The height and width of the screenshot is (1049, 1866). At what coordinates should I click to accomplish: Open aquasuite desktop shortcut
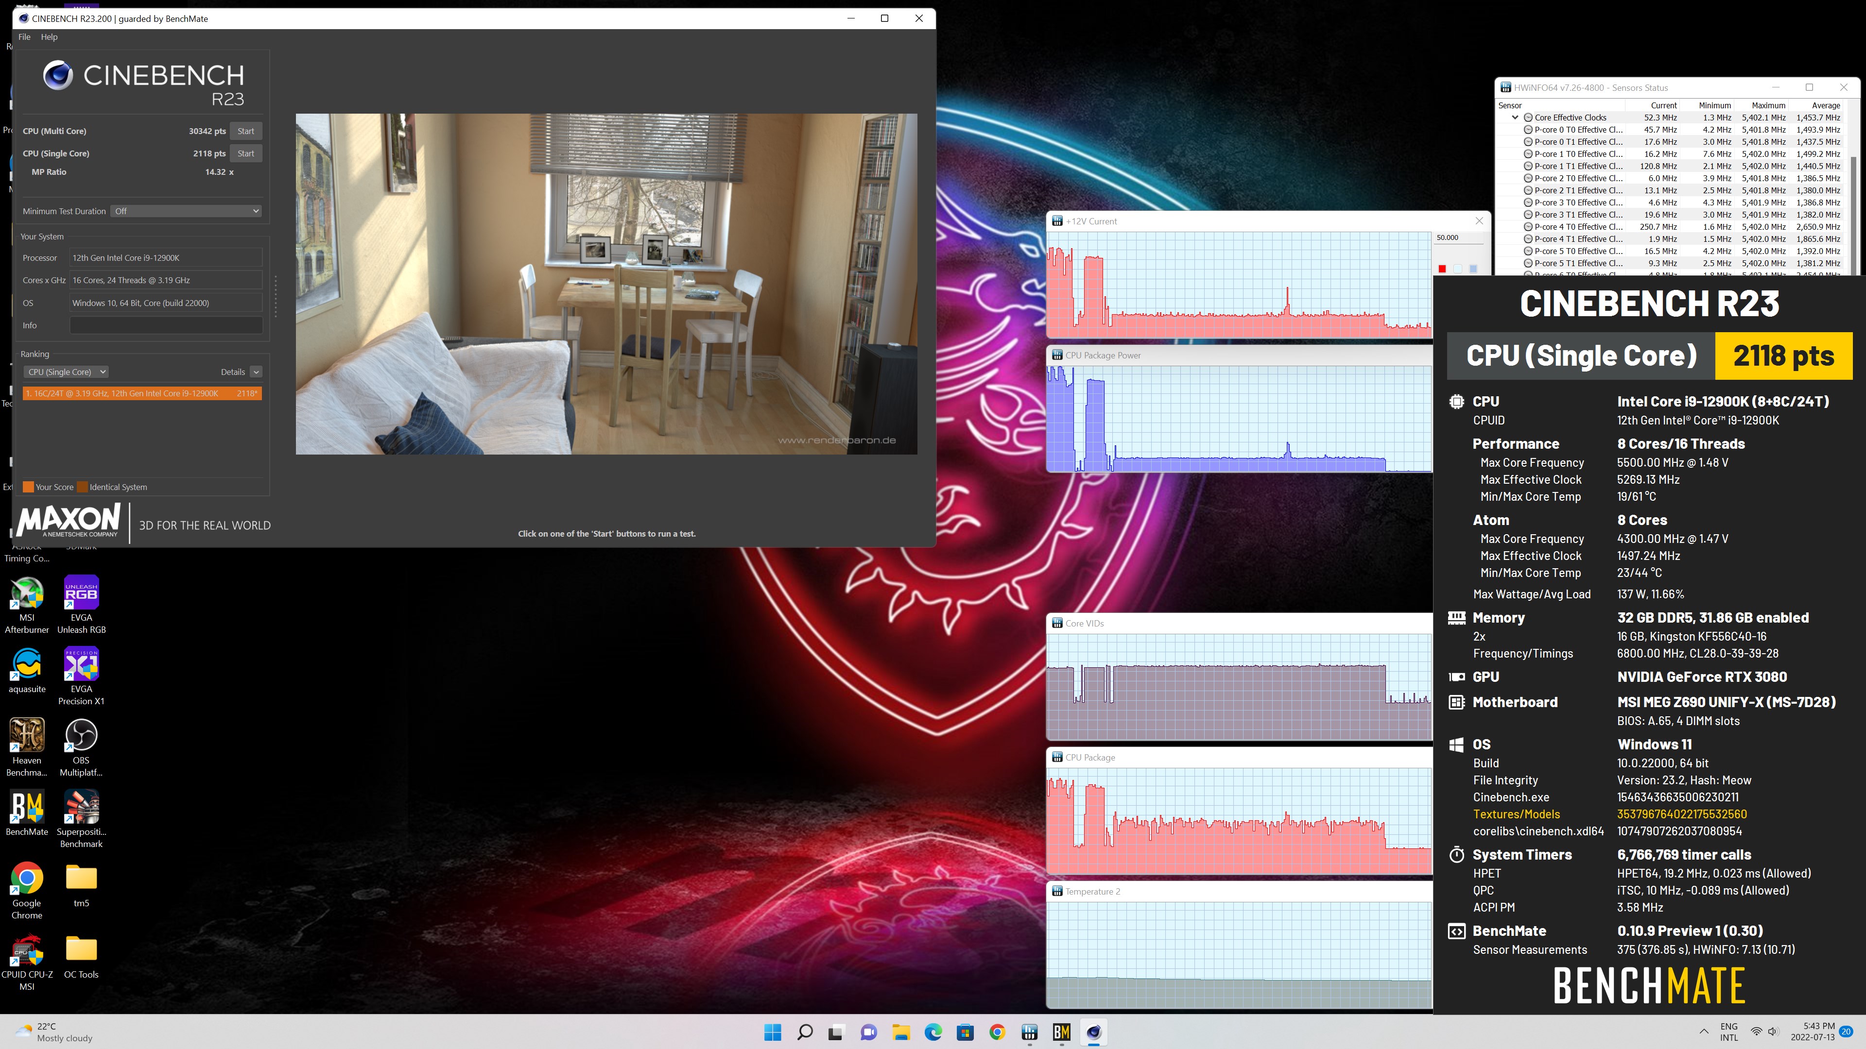27,670
